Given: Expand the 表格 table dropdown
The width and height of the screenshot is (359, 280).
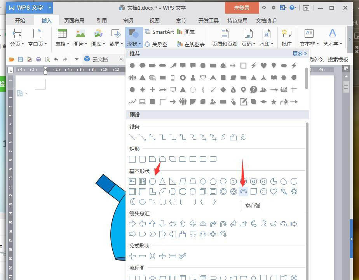Looking at the screenshot, I should (x=62, y=38).
